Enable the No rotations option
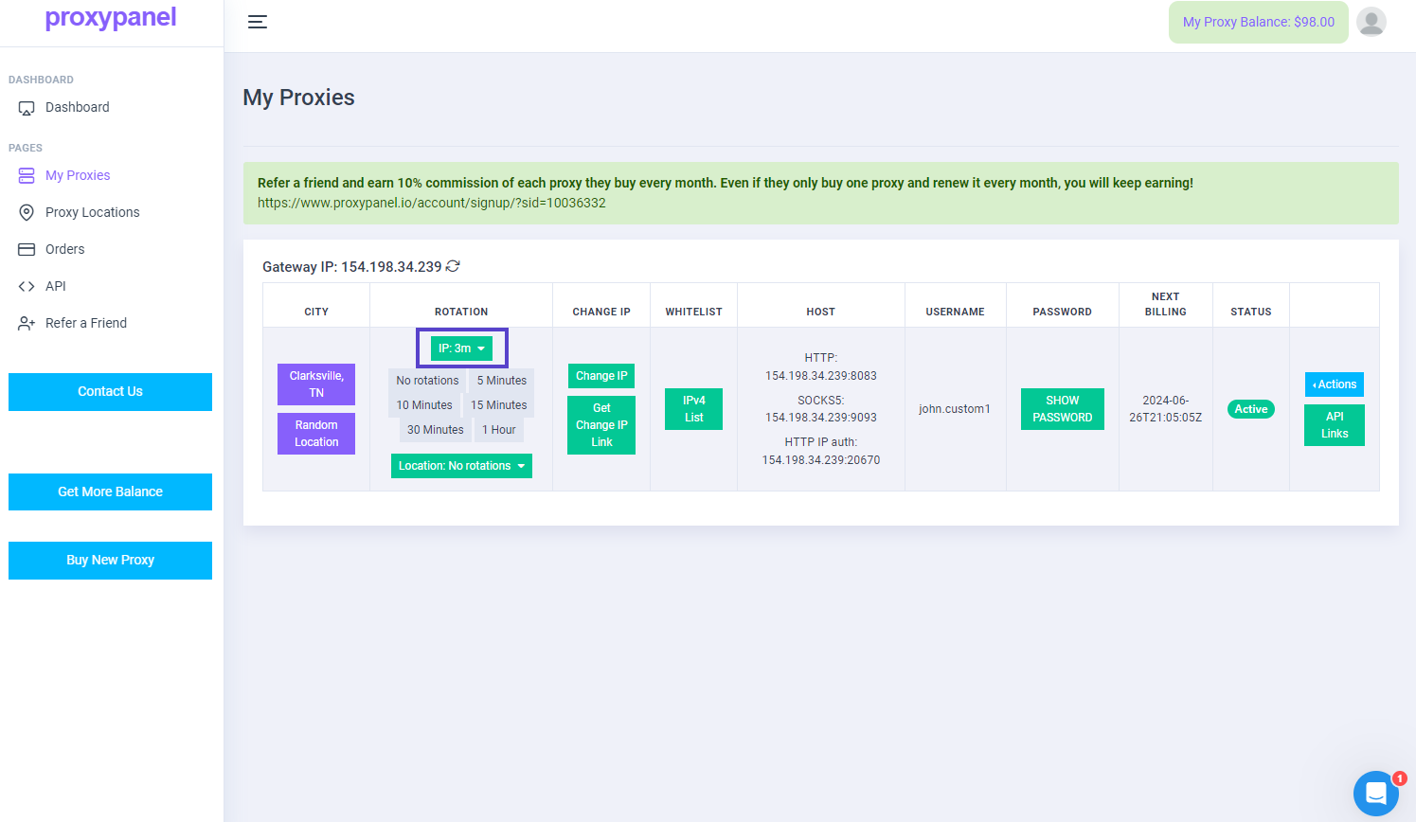The height and width of the screenshot is (822, 1416). tap(426, 380)
